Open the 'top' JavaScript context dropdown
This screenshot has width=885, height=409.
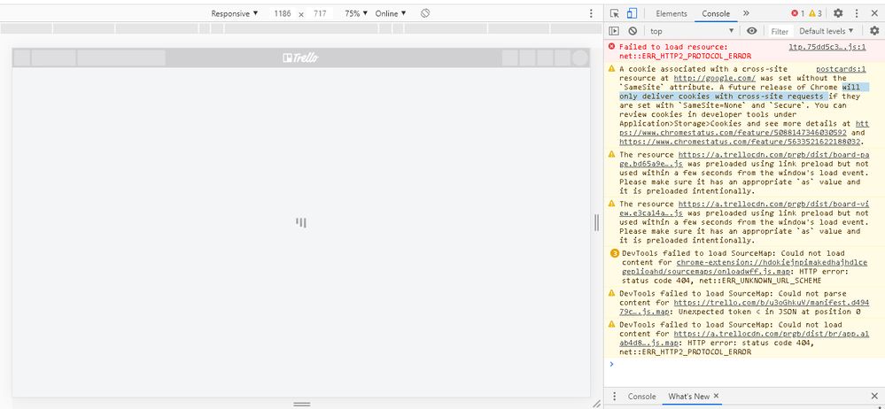click(691, 31)
